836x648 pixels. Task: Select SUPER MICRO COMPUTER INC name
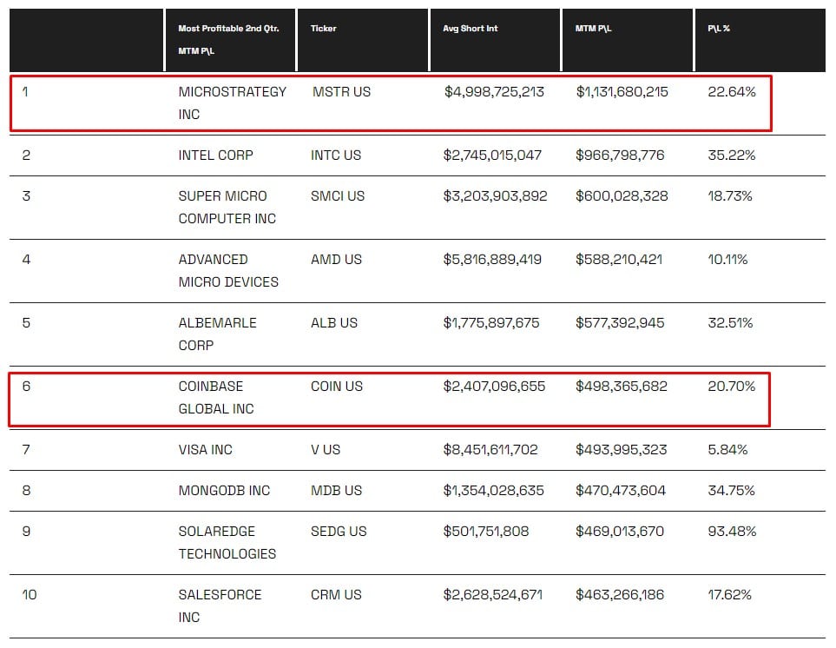pos(227,208)
